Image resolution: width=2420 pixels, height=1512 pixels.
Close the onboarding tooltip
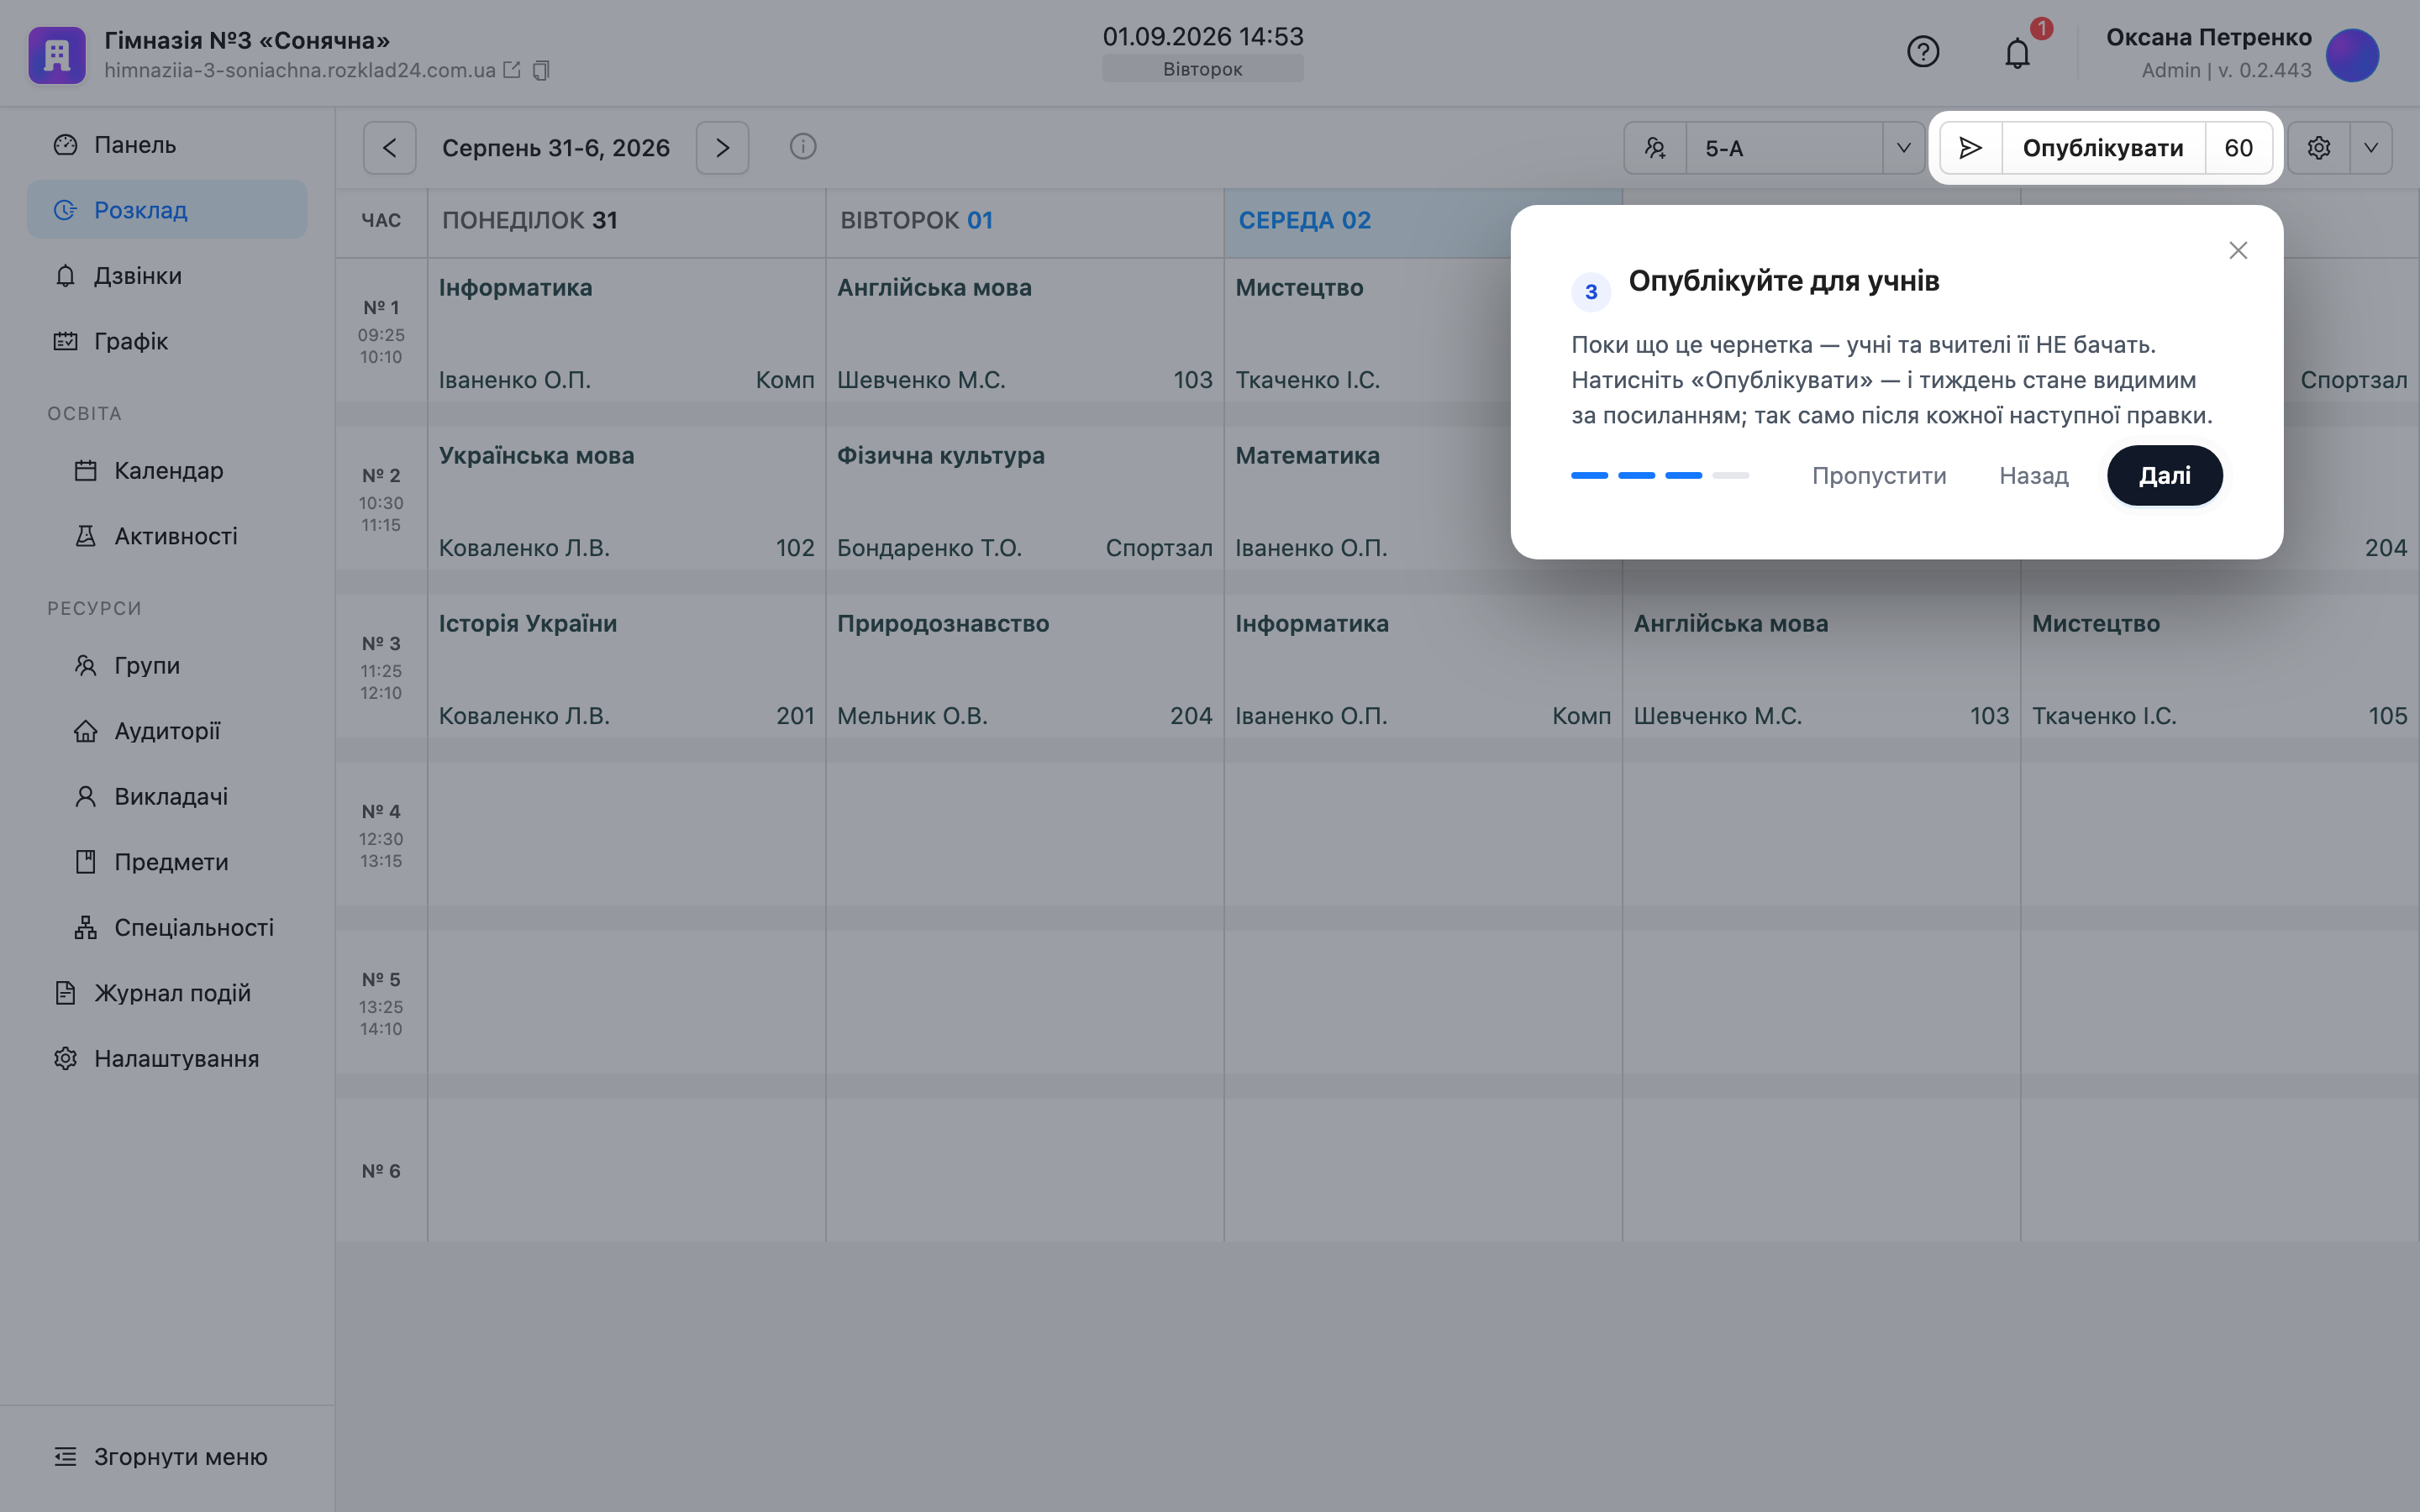pos(2238,250)
